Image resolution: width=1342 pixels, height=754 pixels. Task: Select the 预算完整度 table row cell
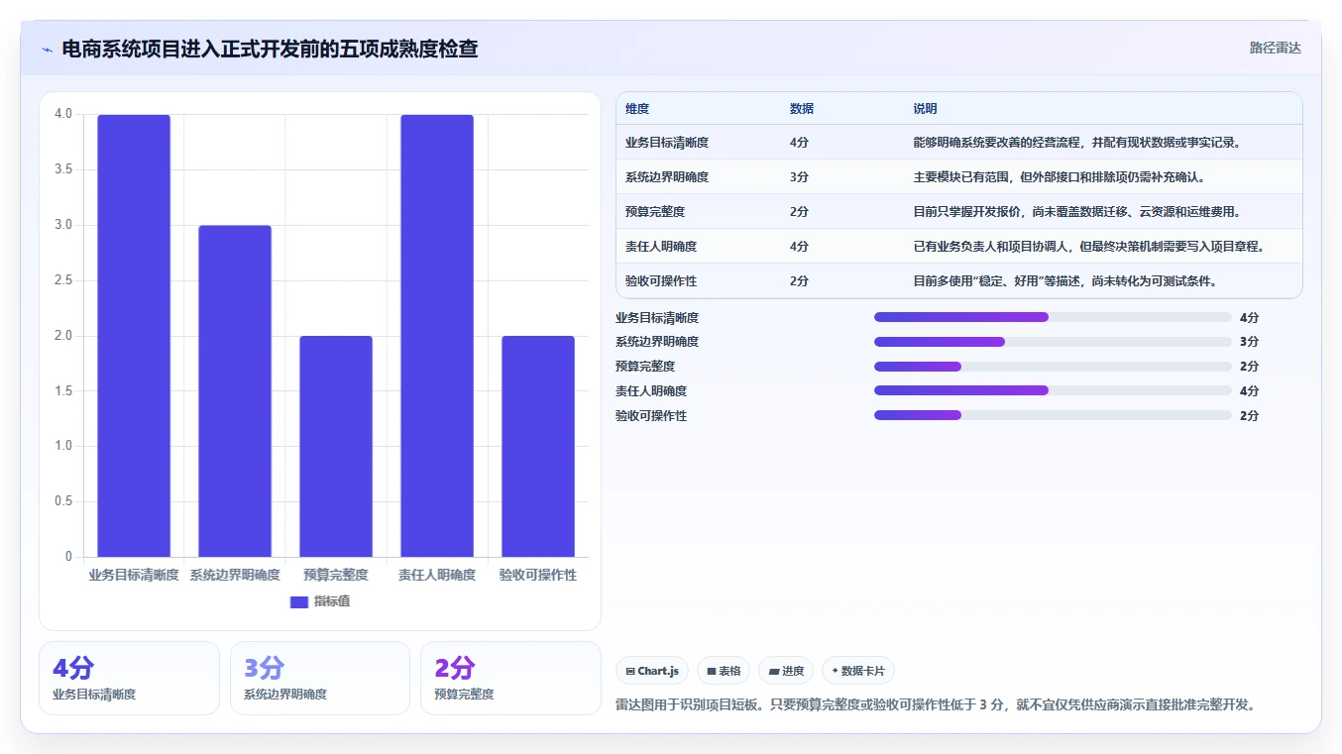point(655,212)
